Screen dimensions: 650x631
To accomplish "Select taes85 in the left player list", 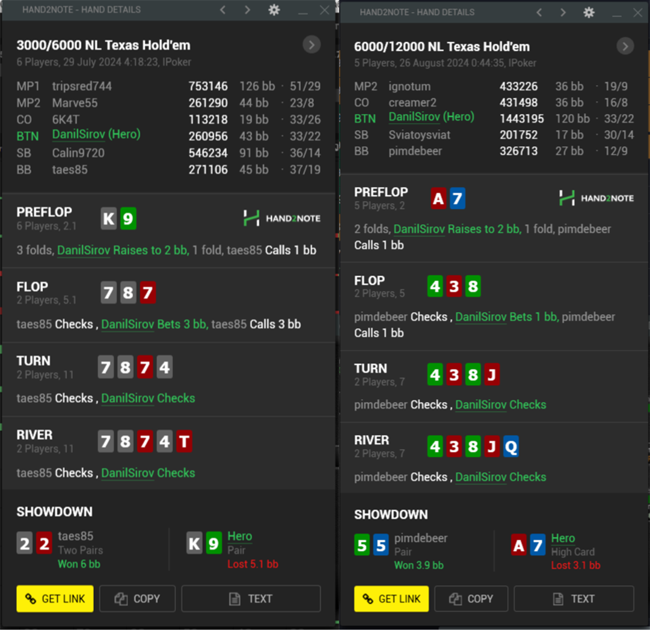I will [x=70, y=169].
